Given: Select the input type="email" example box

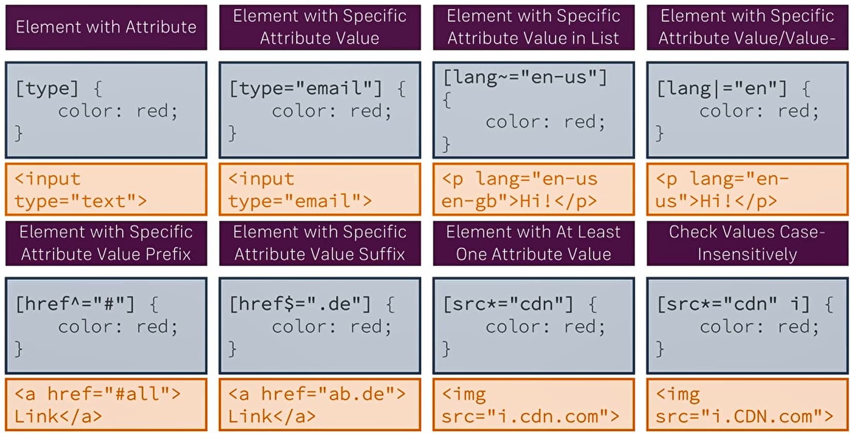Looking at the screenshot, I should (320, 189).
